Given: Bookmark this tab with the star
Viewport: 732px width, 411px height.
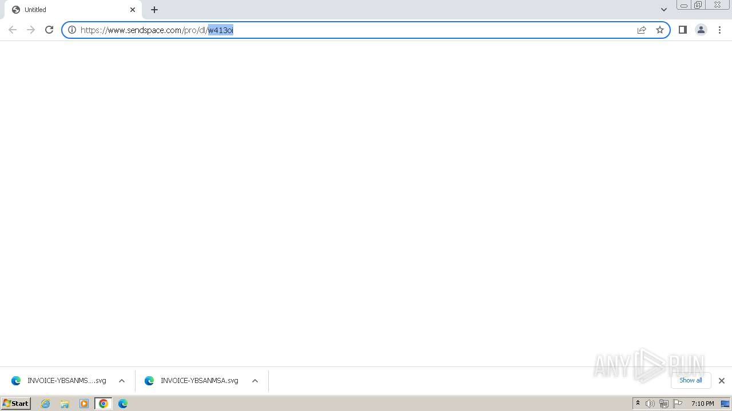Looking at the screenshot, I should click(x=660, y=30).
